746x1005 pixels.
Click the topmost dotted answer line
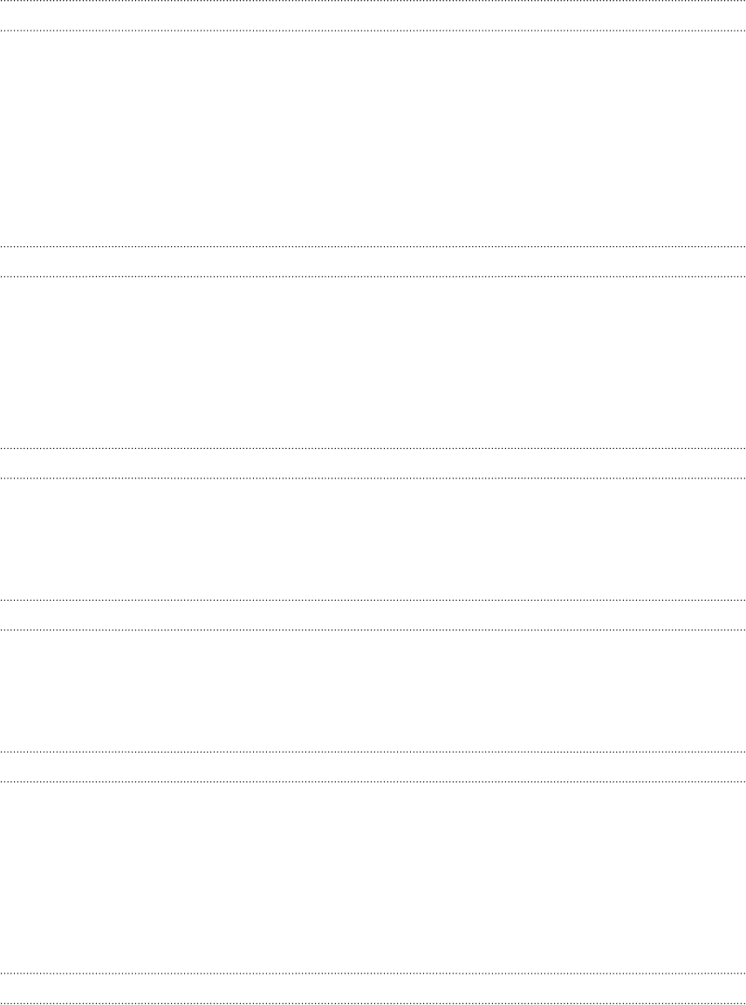coord(373,1)
